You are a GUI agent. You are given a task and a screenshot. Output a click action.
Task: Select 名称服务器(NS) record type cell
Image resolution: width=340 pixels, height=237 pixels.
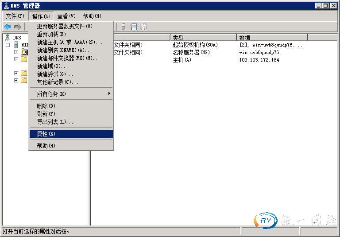pyautogui.click(x=191, y=52)
